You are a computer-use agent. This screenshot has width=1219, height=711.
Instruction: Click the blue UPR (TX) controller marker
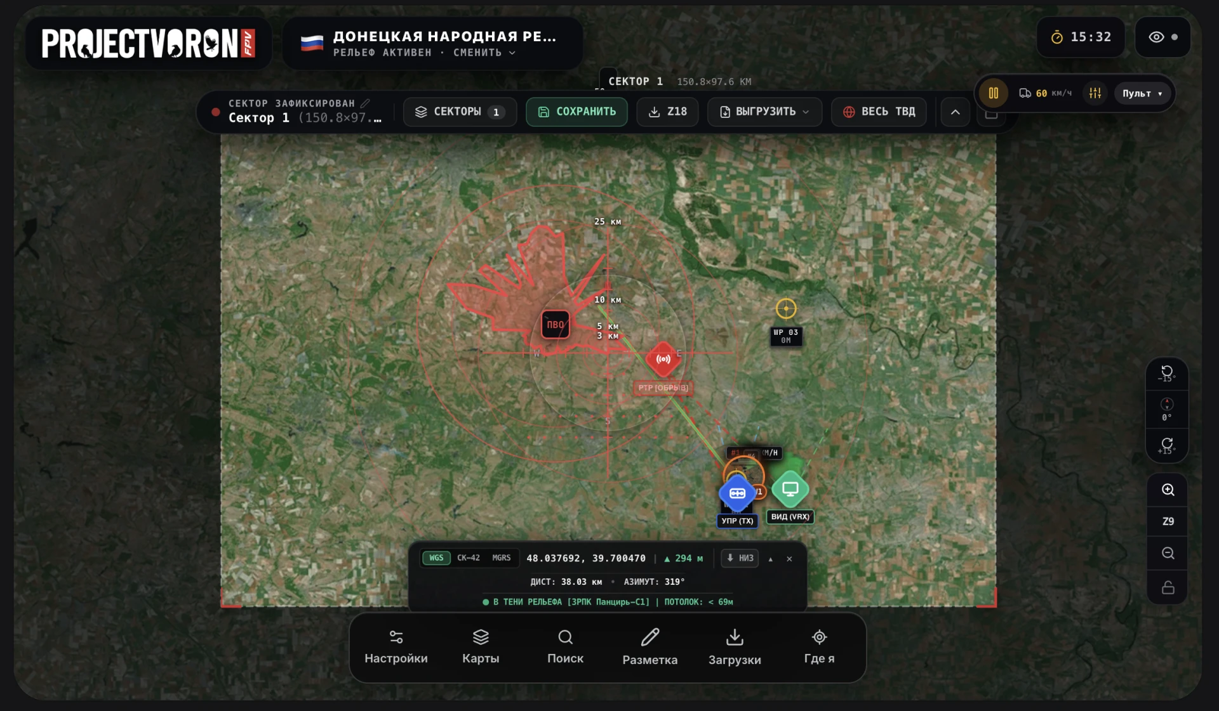point(737,493)
